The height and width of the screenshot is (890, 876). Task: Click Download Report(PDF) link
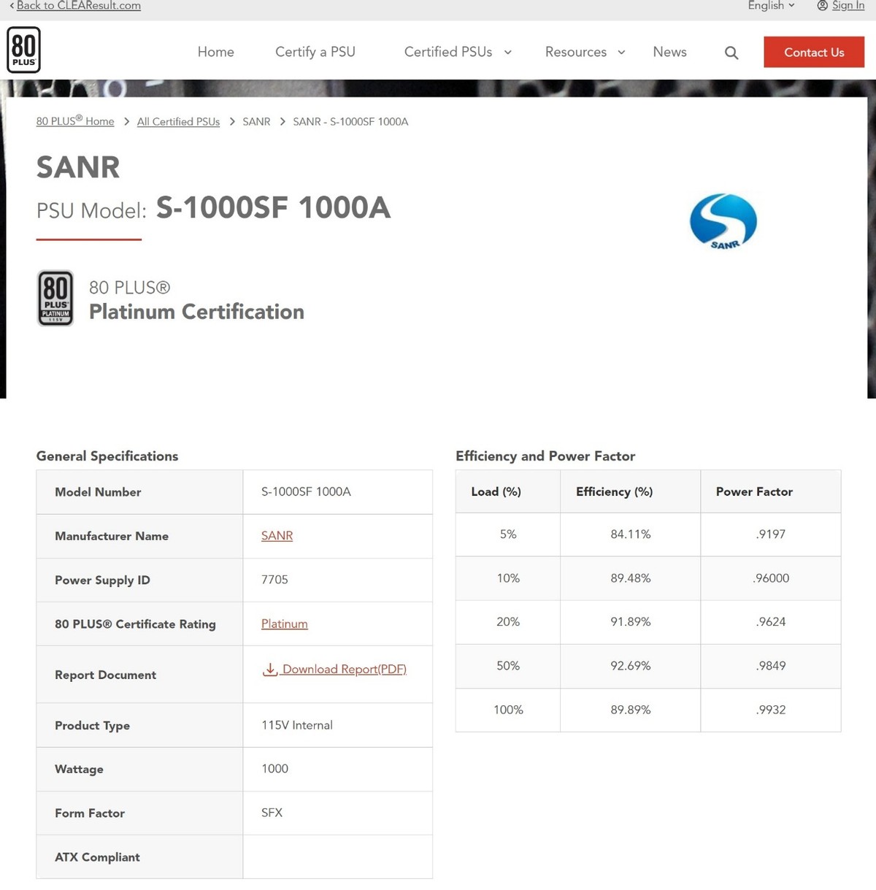click(x=344, y=669)
